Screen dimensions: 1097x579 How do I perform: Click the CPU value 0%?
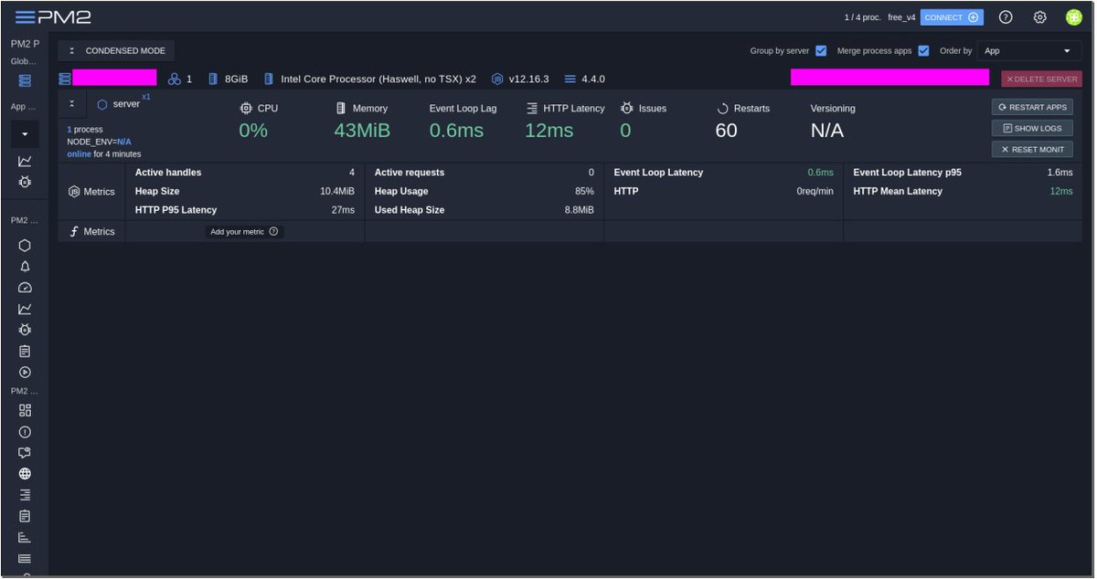pyautogui.click(x=253, y=131)
